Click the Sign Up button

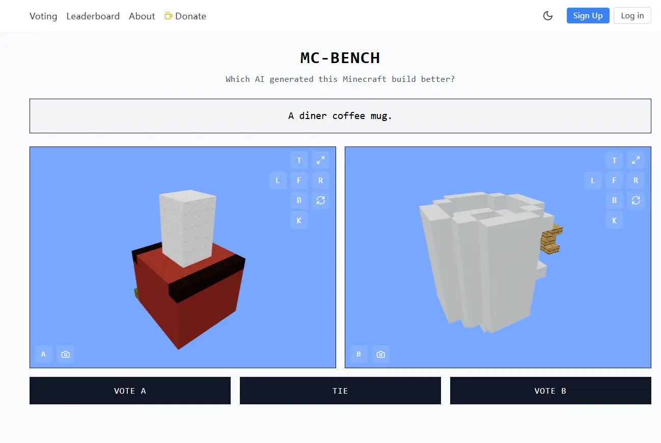point(588,15)
